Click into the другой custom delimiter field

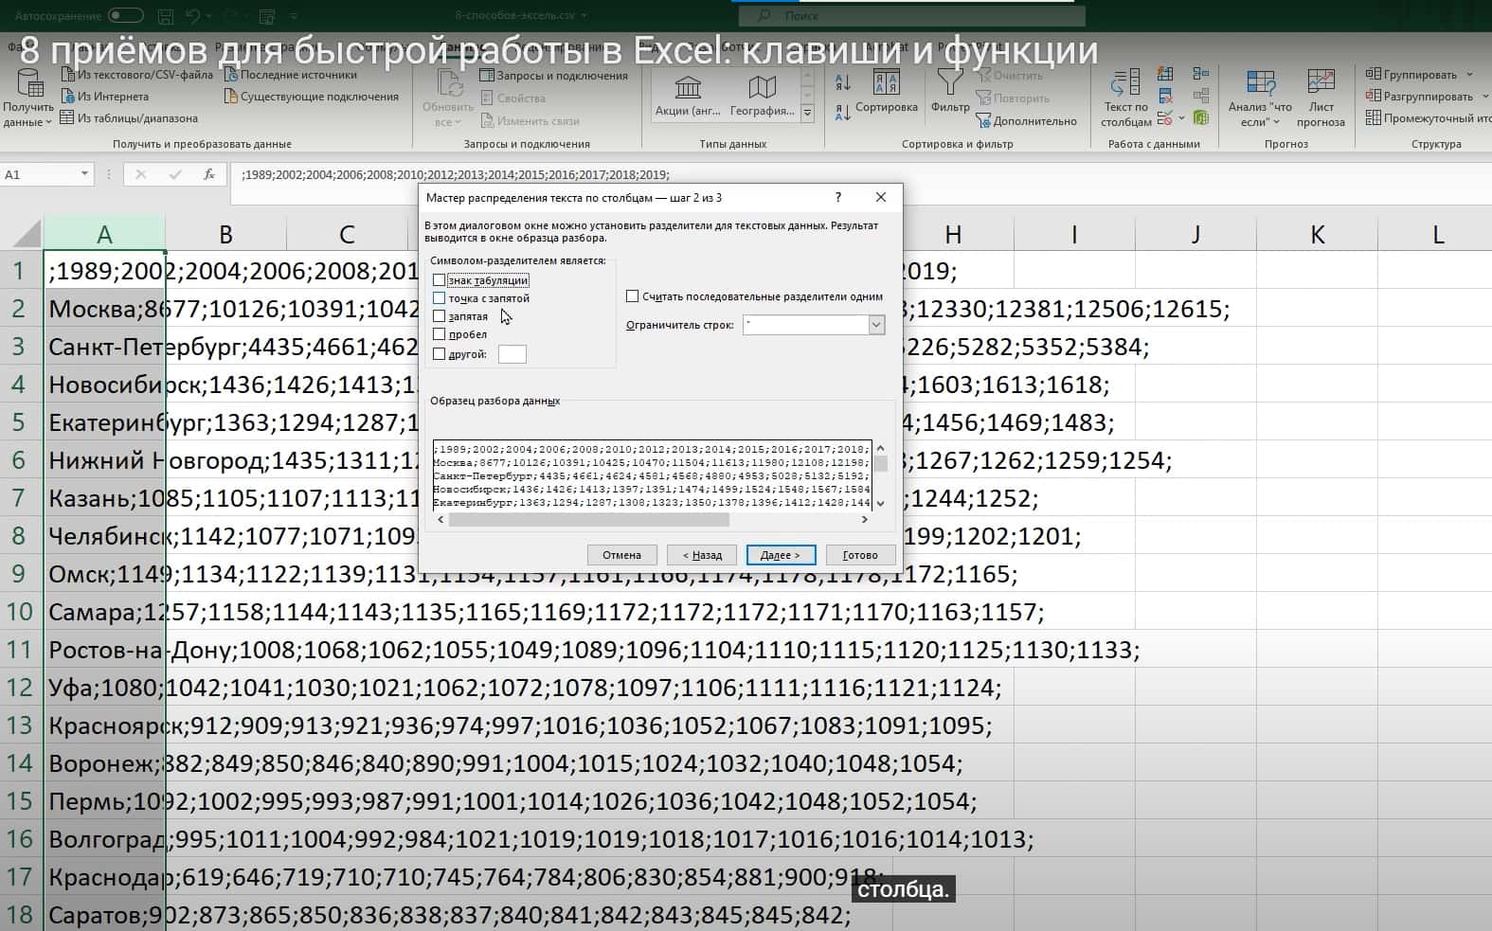(512, 354)
